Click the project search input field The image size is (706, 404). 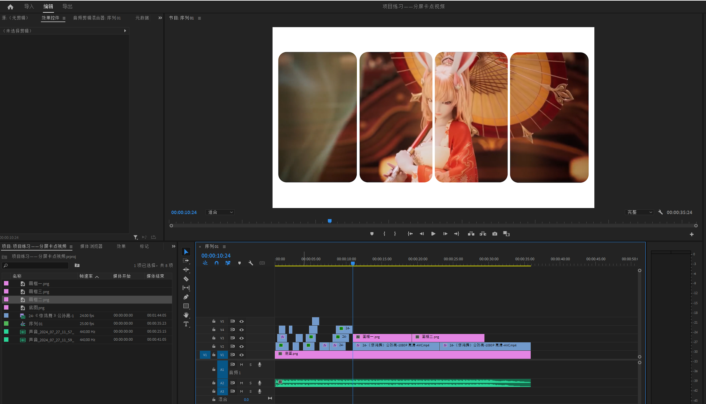click(x=37, y=265)
